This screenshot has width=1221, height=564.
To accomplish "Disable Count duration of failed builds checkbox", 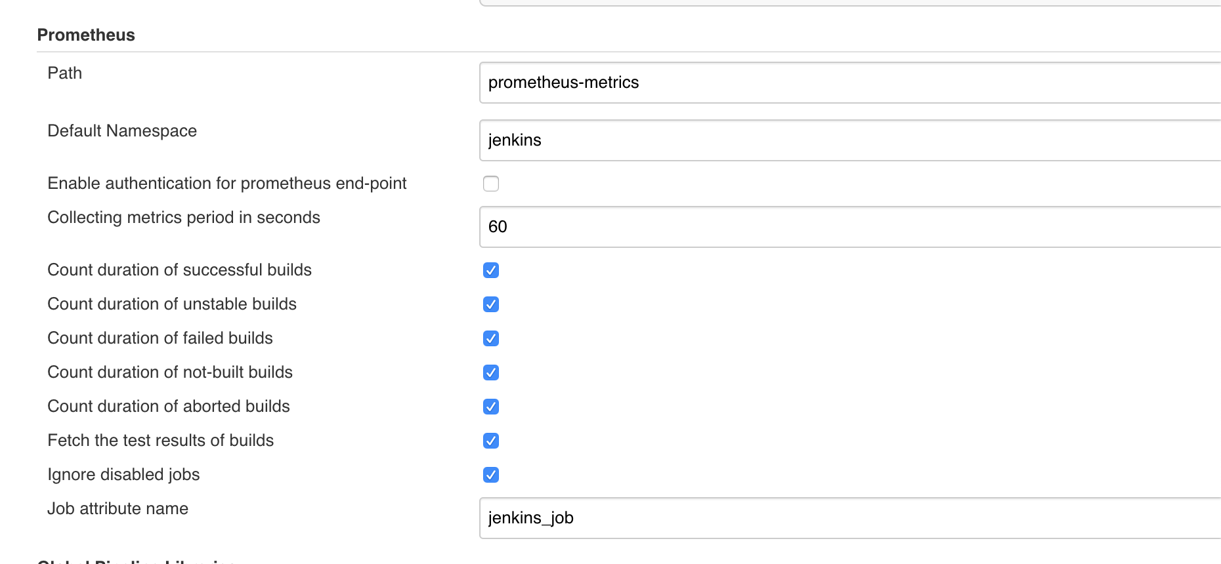I will click(491, 338).
